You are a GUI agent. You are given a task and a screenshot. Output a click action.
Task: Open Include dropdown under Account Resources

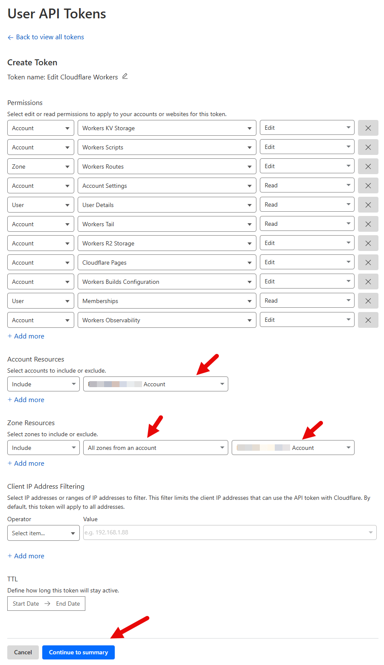pyautogui.click(x=44, y=384)
